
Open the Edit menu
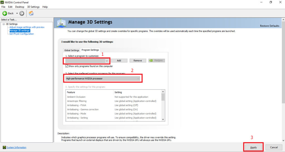tap(10, 7)
